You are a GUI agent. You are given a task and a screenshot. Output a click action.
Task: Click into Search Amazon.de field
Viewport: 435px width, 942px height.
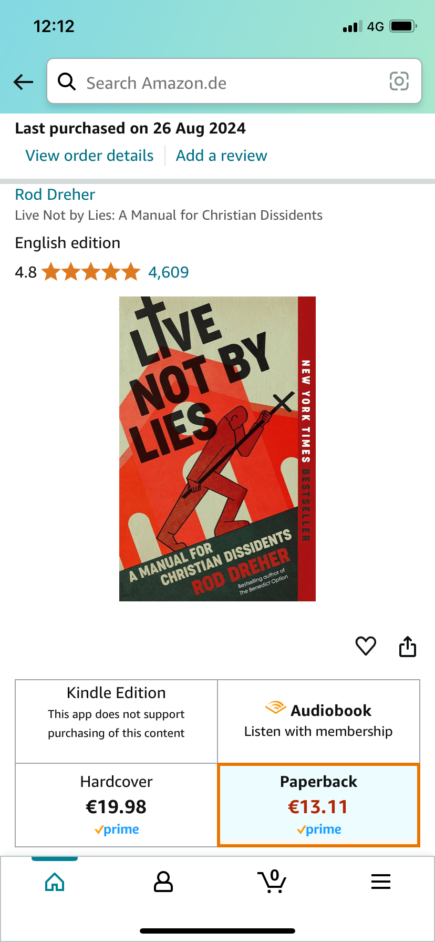pyautogui.click(x=234, y=81)
